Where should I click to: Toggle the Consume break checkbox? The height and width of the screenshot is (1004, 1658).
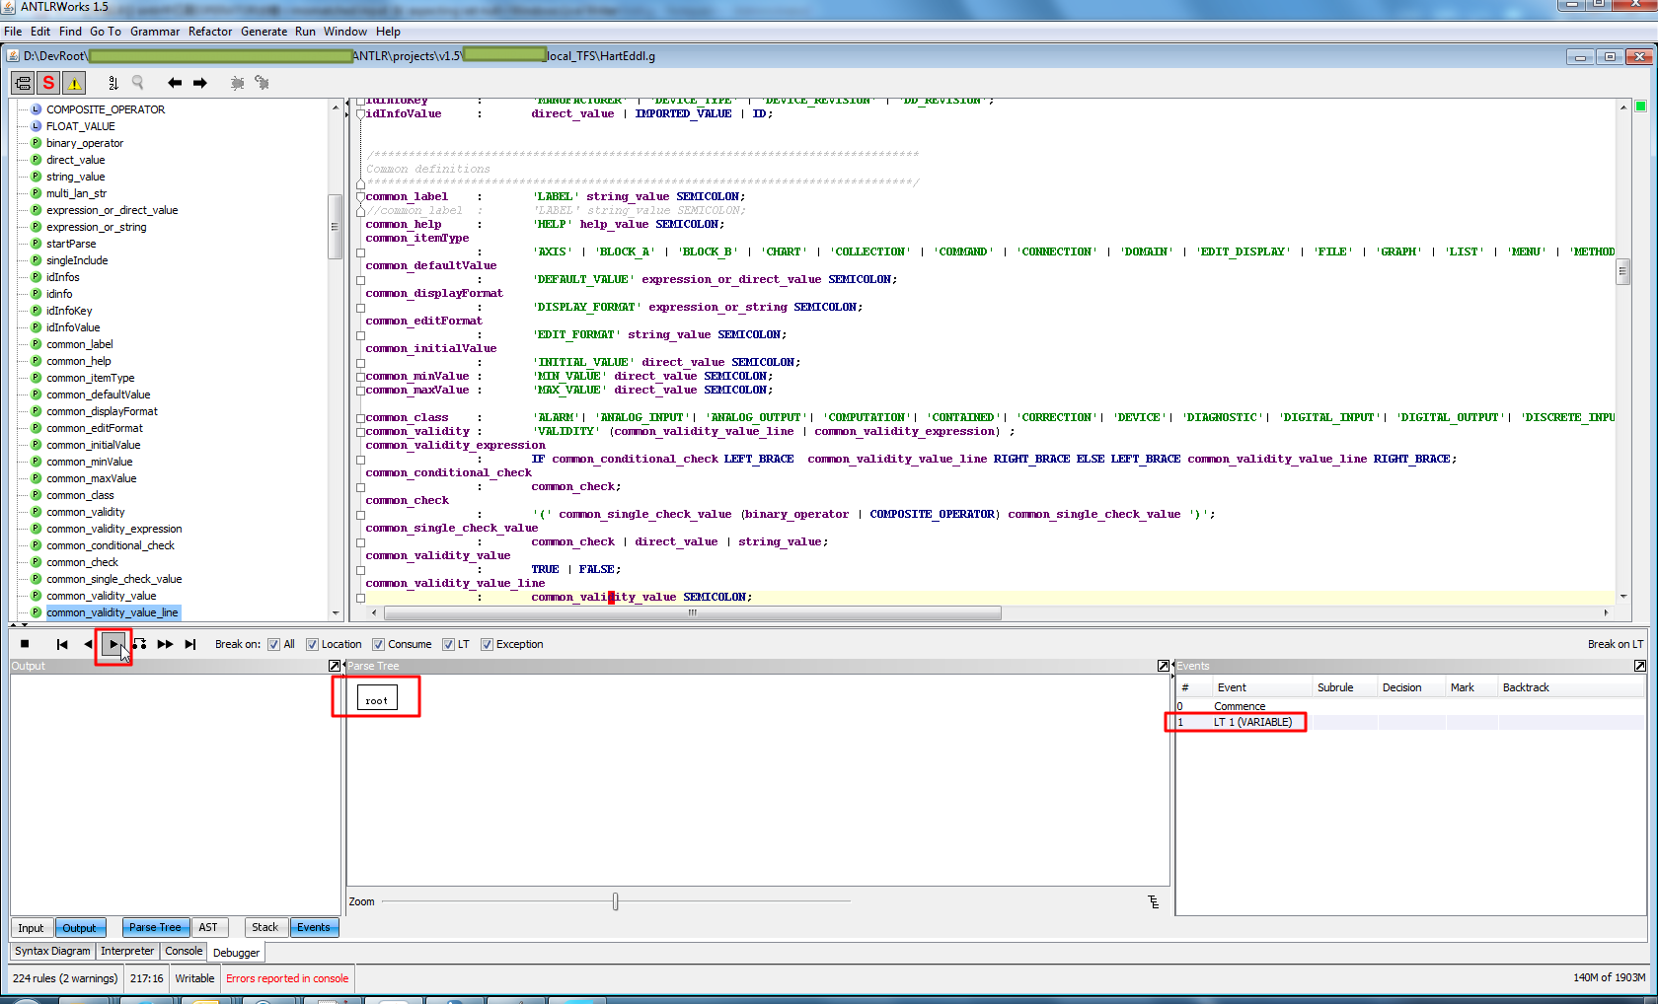pos(378,644)
